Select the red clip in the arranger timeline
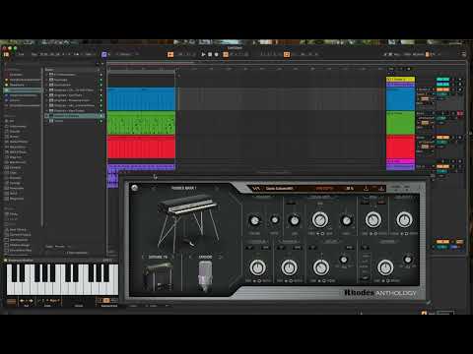The image size is (473, 354). 141,147
